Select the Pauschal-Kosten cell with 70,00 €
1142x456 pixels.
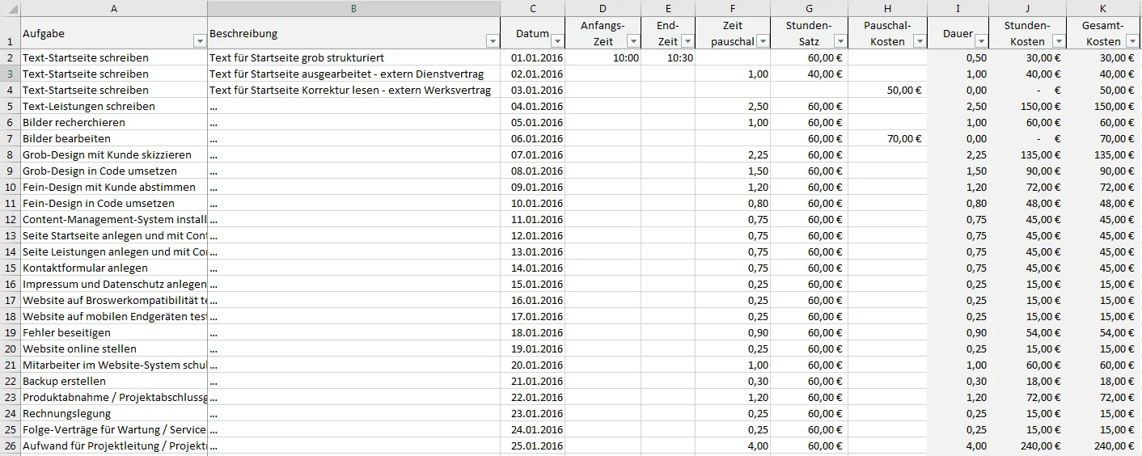(887, 138)
